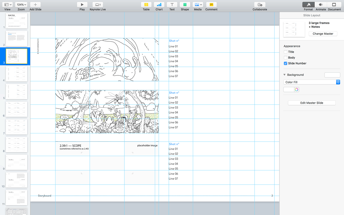This screenshot has width=344, height=215.
Task: Switch to the Animate inspector
Action: pos(321,5)
